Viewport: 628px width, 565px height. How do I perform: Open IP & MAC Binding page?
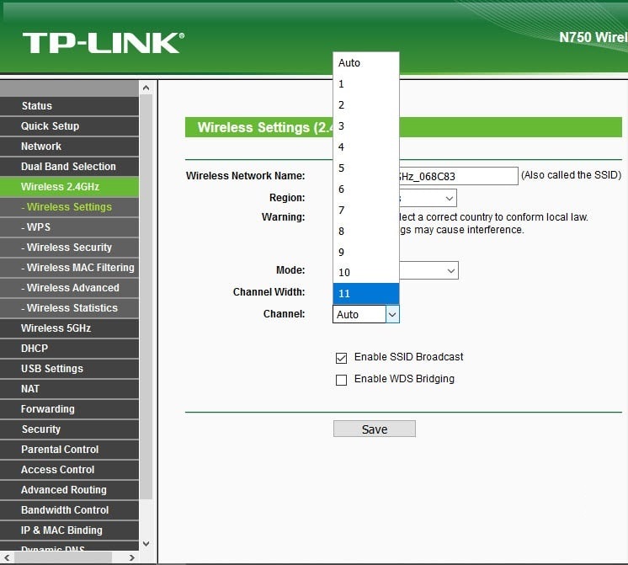coord(69,530)
